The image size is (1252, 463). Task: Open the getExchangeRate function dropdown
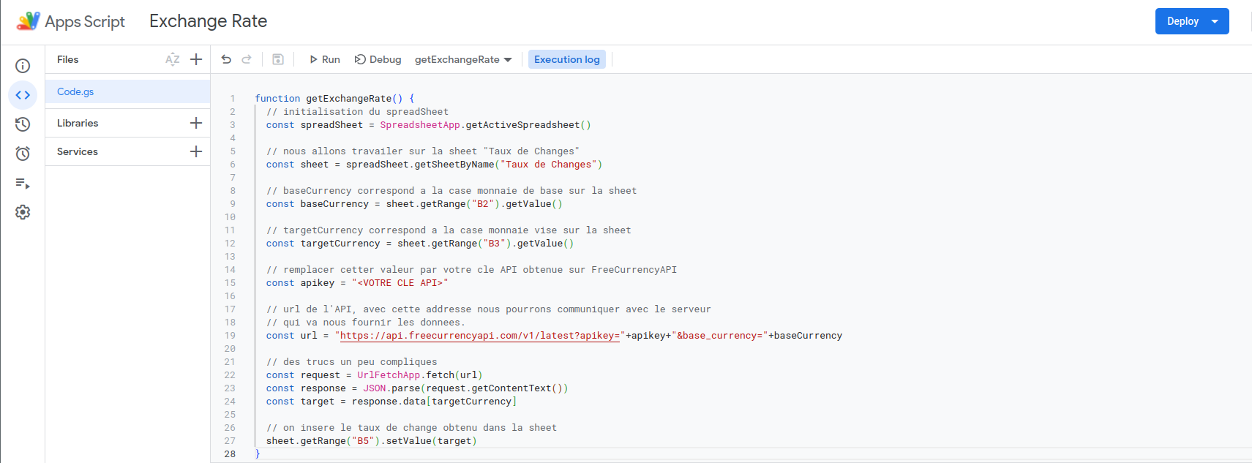(x=462, y=59)
